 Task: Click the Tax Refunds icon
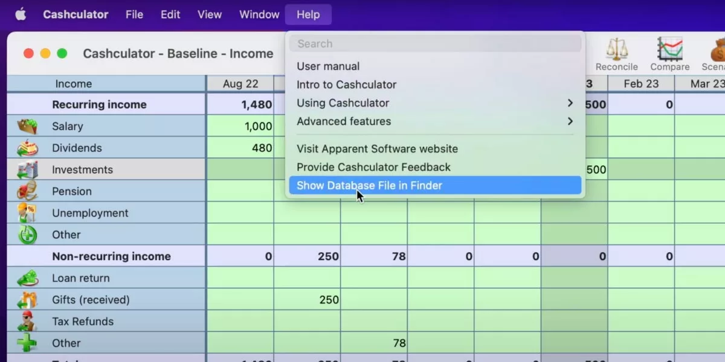[x=27, y=322]
